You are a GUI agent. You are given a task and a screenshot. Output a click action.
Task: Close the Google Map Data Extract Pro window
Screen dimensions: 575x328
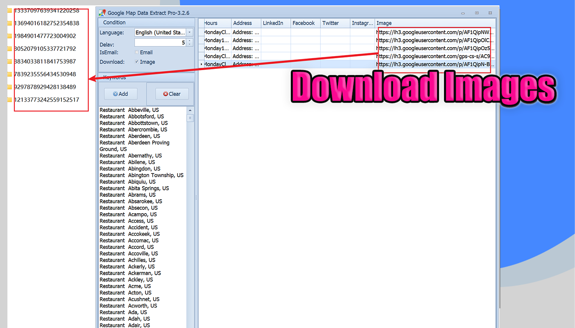coord(490,13)
